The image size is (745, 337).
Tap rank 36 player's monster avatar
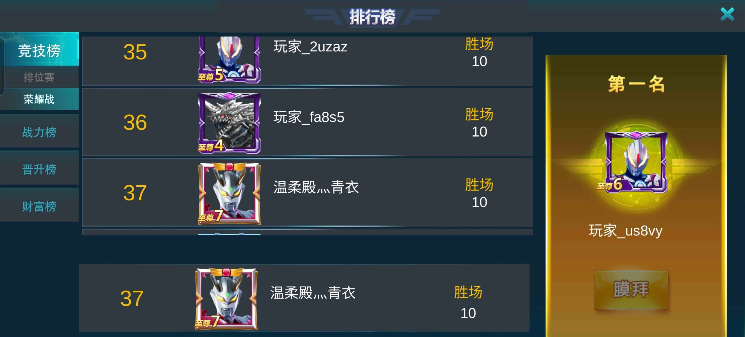(x=229, y=123)
